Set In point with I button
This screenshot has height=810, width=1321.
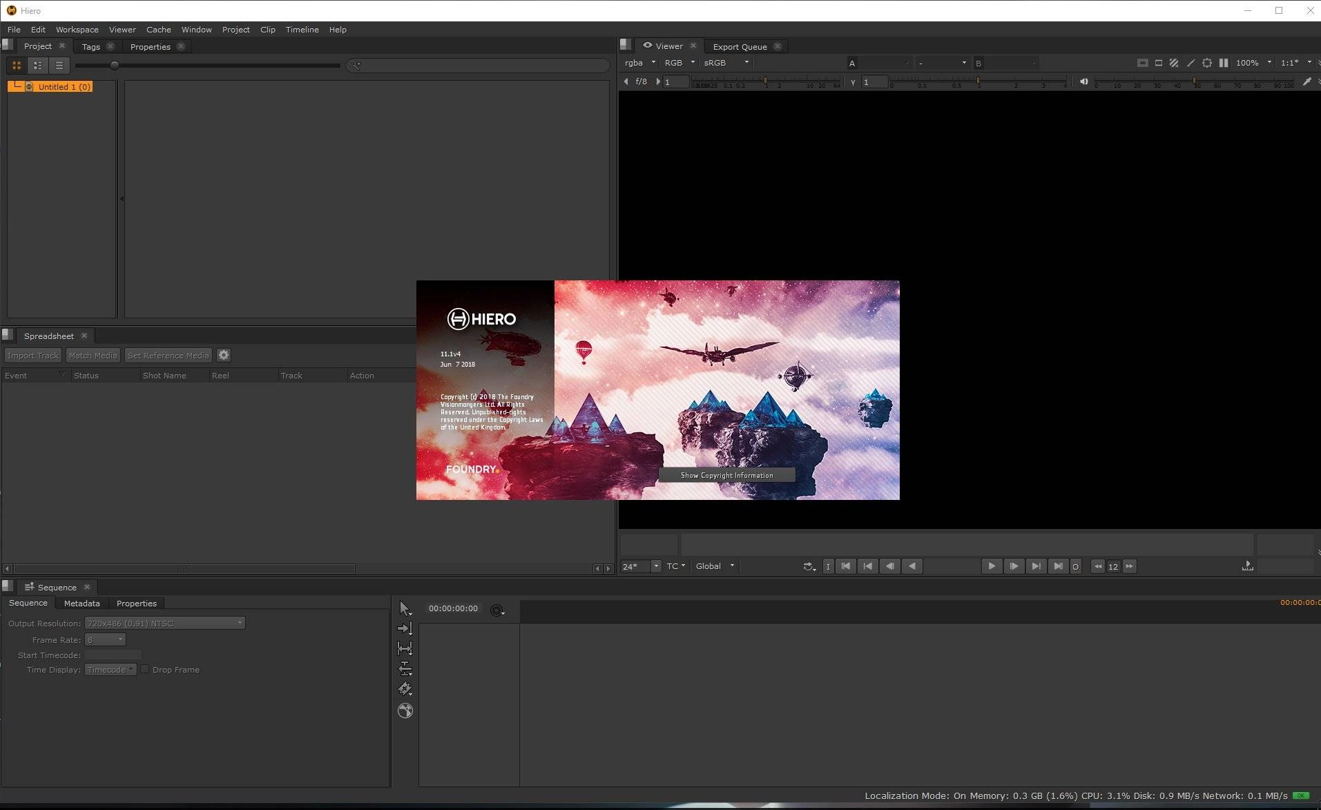coord(828,566)
